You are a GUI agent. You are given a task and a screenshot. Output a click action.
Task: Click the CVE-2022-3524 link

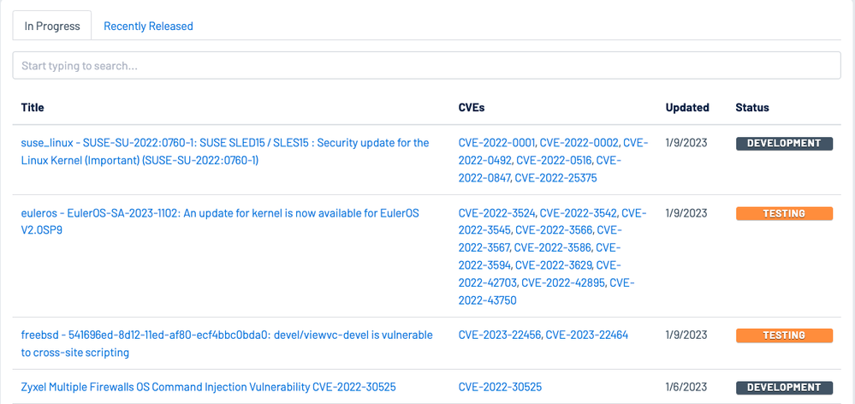496,213
